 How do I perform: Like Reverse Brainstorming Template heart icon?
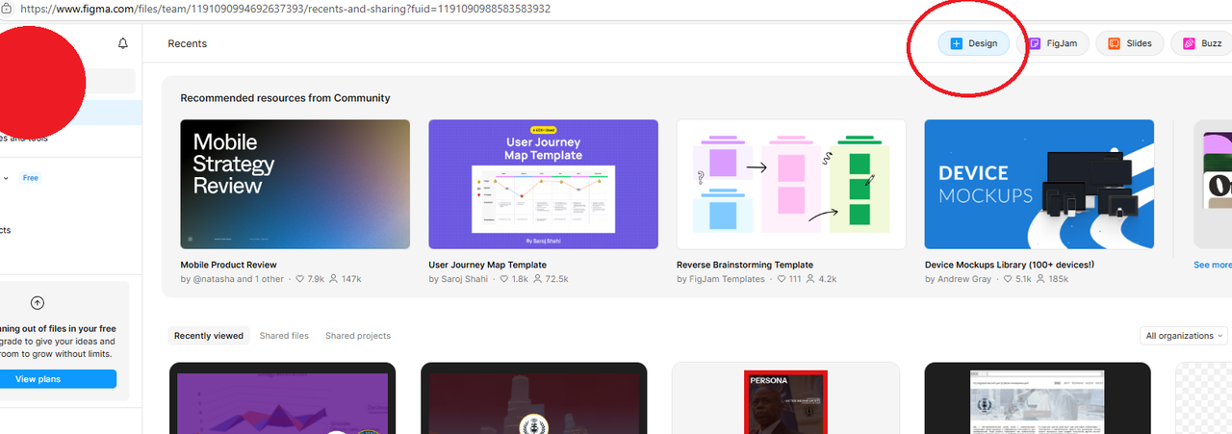[780, 279]
